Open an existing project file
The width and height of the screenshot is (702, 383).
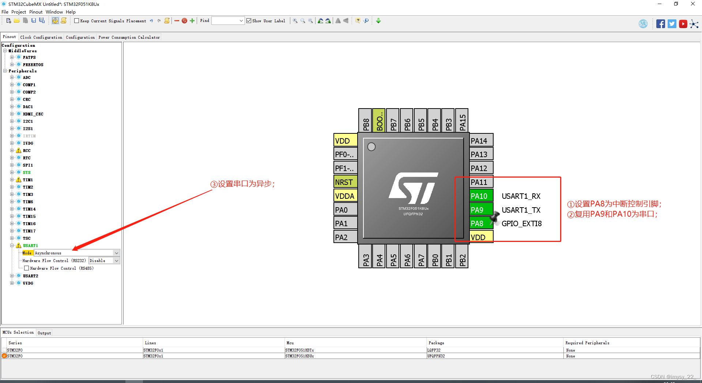(17, 20)
